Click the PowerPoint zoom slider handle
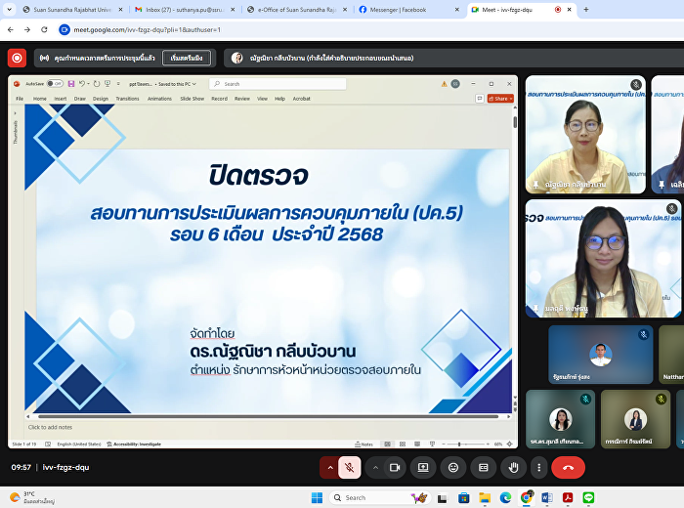This screenshot has height=508, width=684. [459, 444]
